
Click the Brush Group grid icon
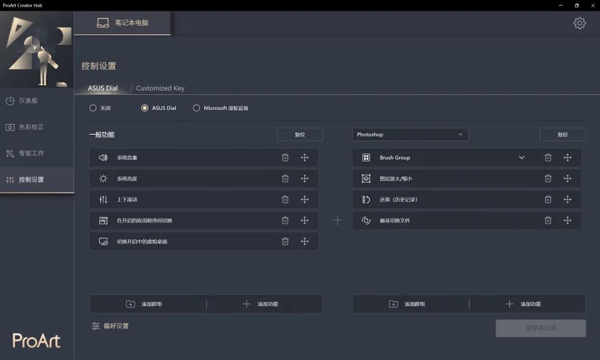point(366,158)
